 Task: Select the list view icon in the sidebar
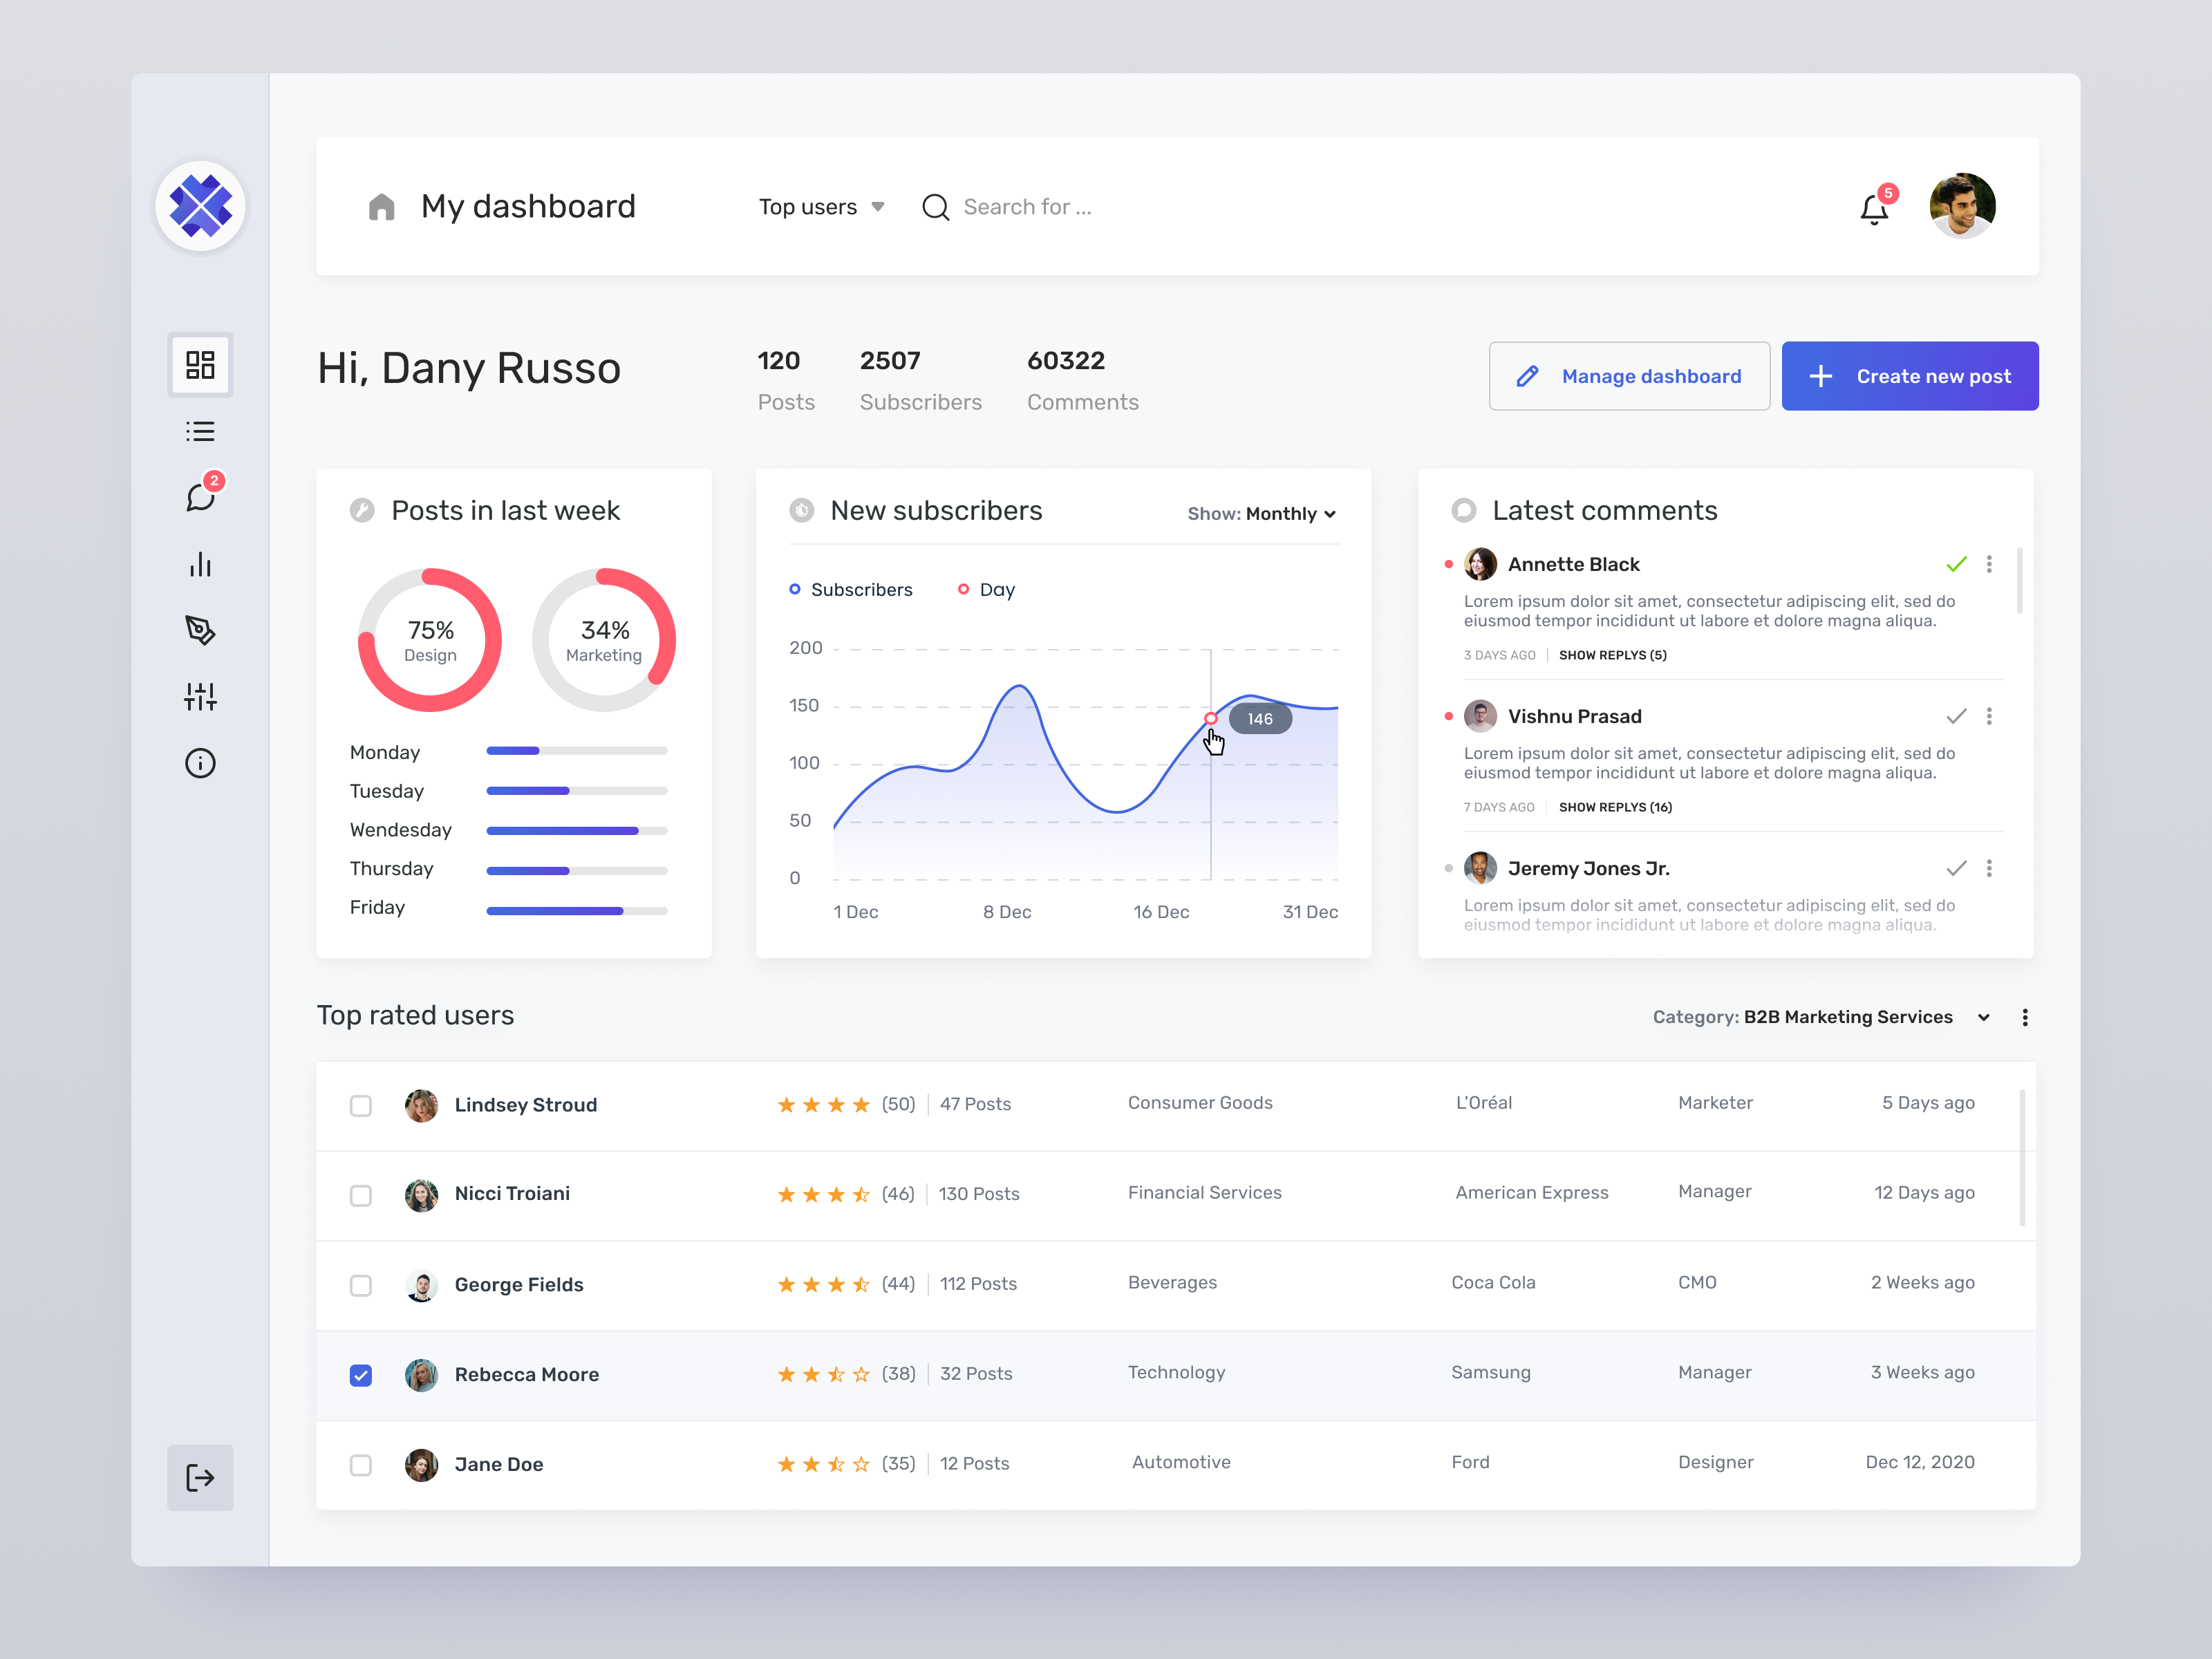click(x=200, y=430)
